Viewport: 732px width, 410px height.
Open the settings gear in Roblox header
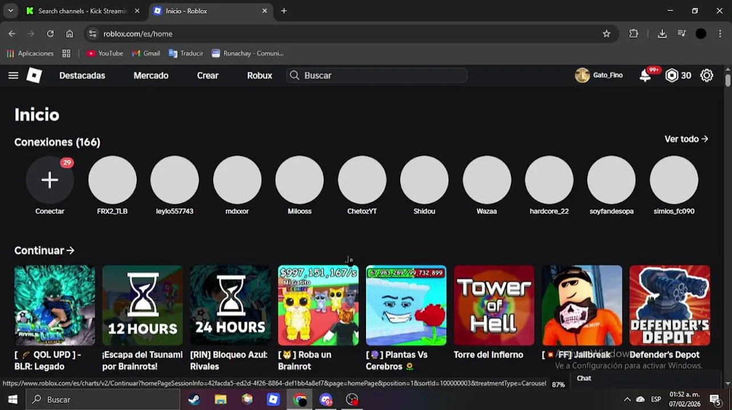point(707,75)
